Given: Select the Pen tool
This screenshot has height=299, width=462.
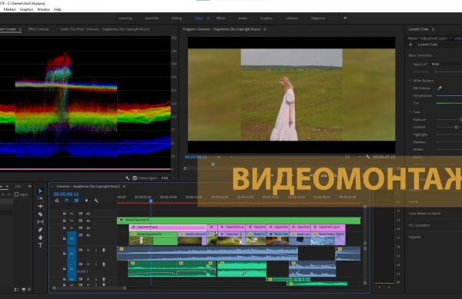Looking at the screenshot, I should coord(40,230).
